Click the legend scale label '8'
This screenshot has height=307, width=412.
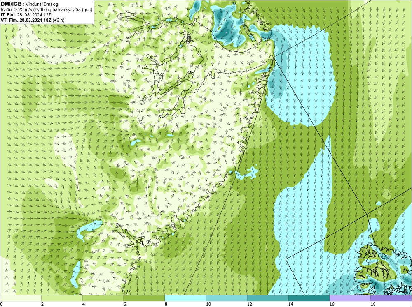(166, 304)
